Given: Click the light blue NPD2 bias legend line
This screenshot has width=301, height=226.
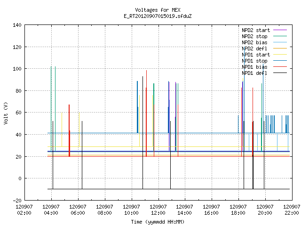Looking at the screenshot, I should point(280,42).
